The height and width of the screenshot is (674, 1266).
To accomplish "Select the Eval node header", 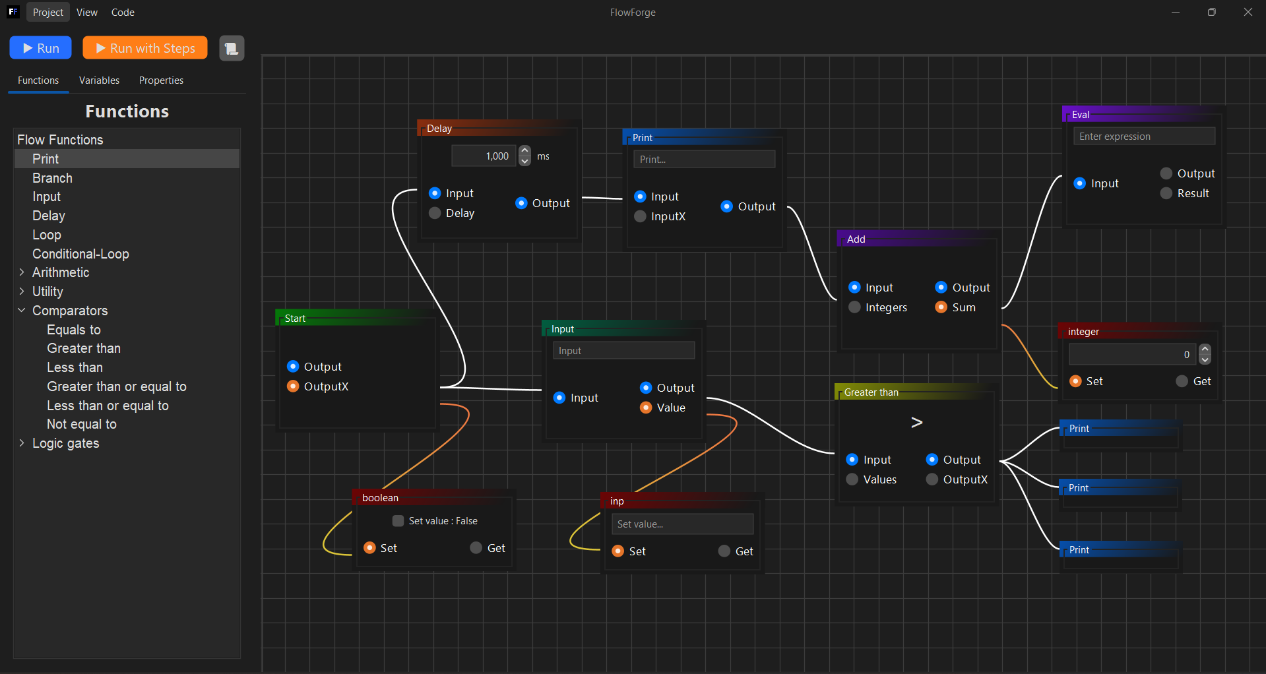I will [1143, 115].
